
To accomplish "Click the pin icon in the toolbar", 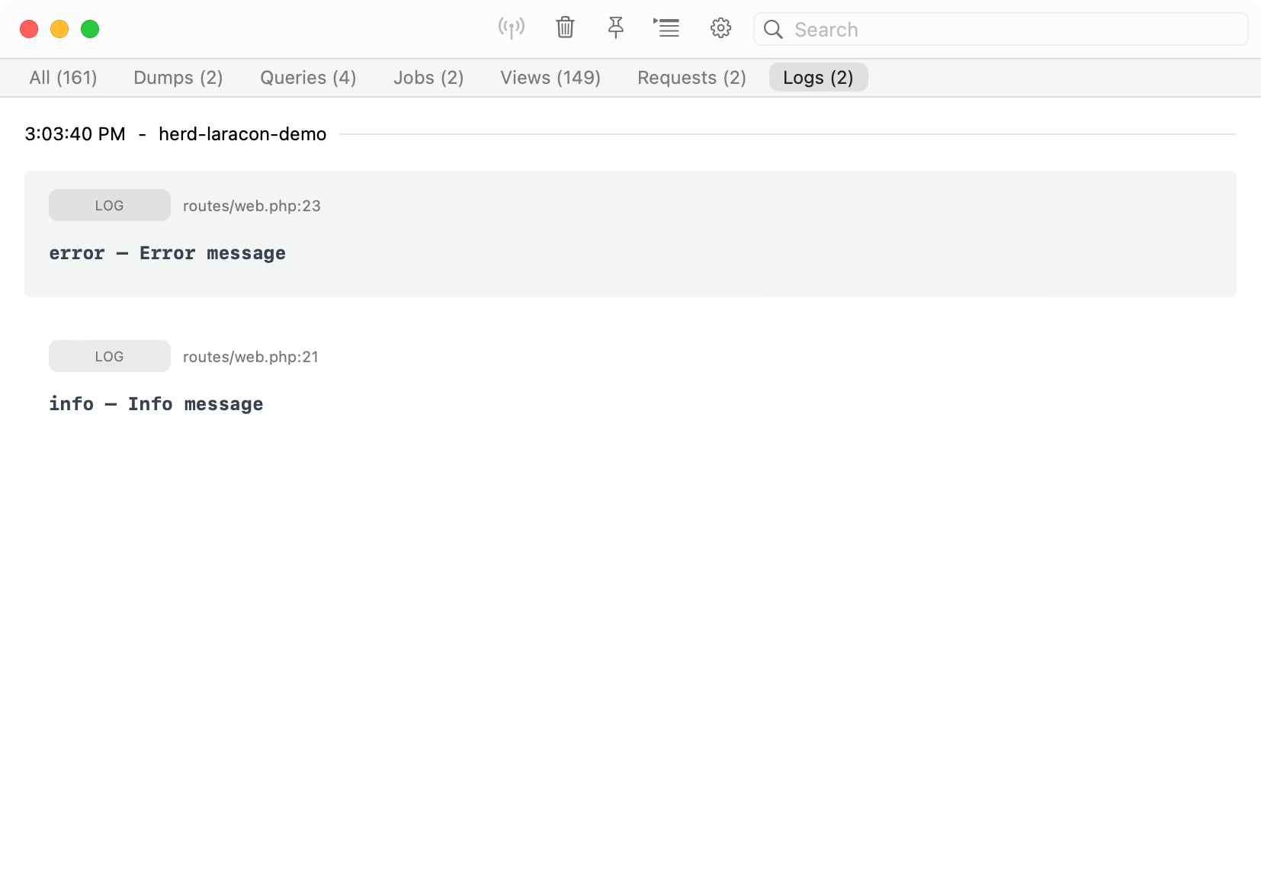I will click(615, 28).
